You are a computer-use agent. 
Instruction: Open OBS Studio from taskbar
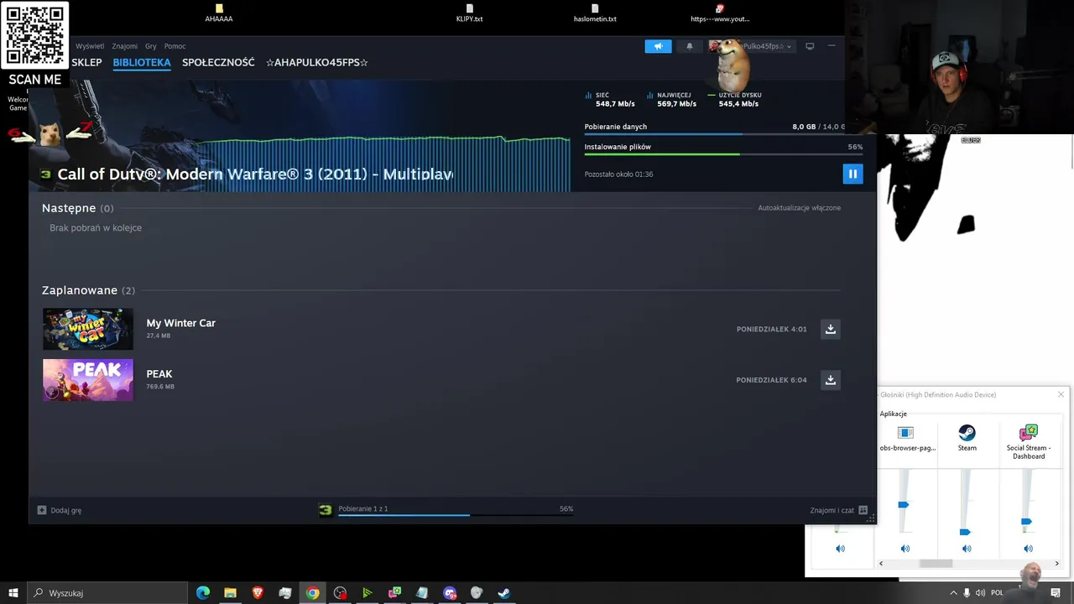[340, 593]
